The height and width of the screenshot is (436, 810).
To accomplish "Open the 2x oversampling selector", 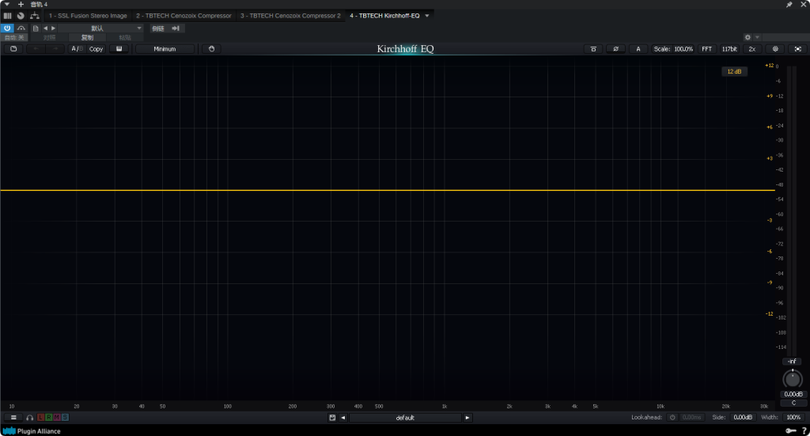I will click(x=752, y=49).
